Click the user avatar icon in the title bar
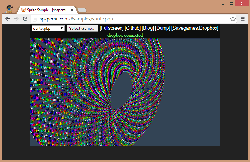The image size is (250, 162). [10, 9]
